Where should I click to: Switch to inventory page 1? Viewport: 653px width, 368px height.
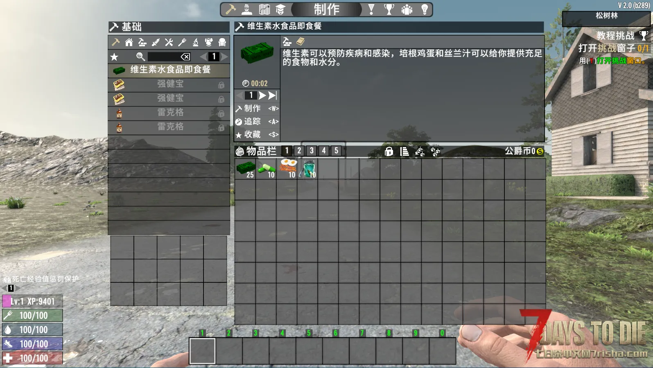[287, 151]
